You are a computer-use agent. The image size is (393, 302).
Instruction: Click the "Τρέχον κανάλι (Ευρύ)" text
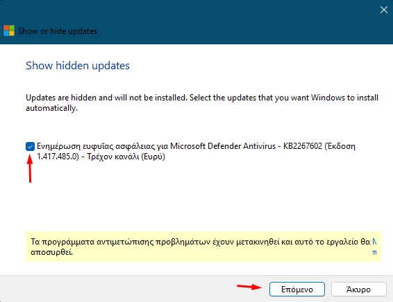pos(126,157)
